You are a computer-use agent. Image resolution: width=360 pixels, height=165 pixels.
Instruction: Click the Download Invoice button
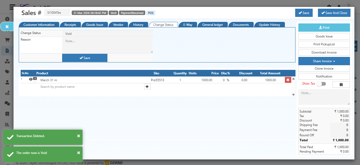coord(324,52)
